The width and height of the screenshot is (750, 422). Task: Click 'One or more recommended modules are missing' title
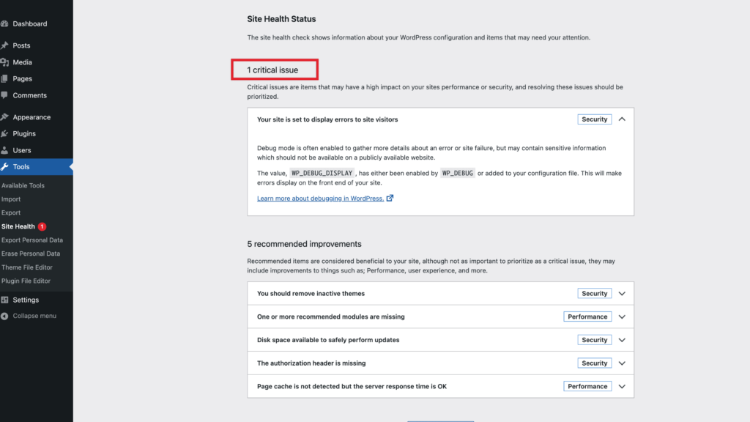pyautogui.click(x=330, y=316)
